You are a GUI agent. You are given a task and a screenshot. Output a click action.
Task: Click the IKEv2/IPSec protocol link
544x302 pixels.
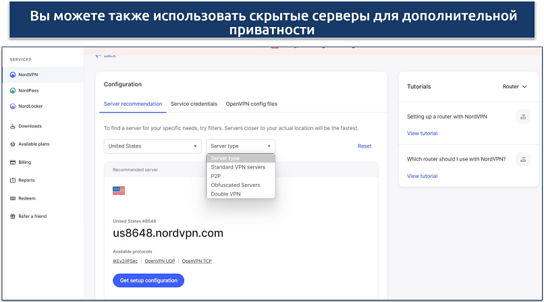coord(125,261)
